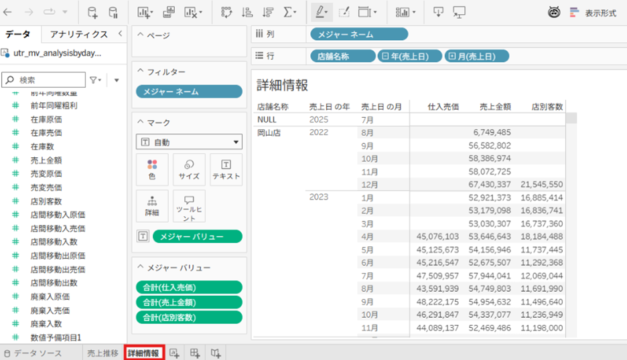
Task: Click the 合計(売上金額) pill
Action: click(189, 302)
